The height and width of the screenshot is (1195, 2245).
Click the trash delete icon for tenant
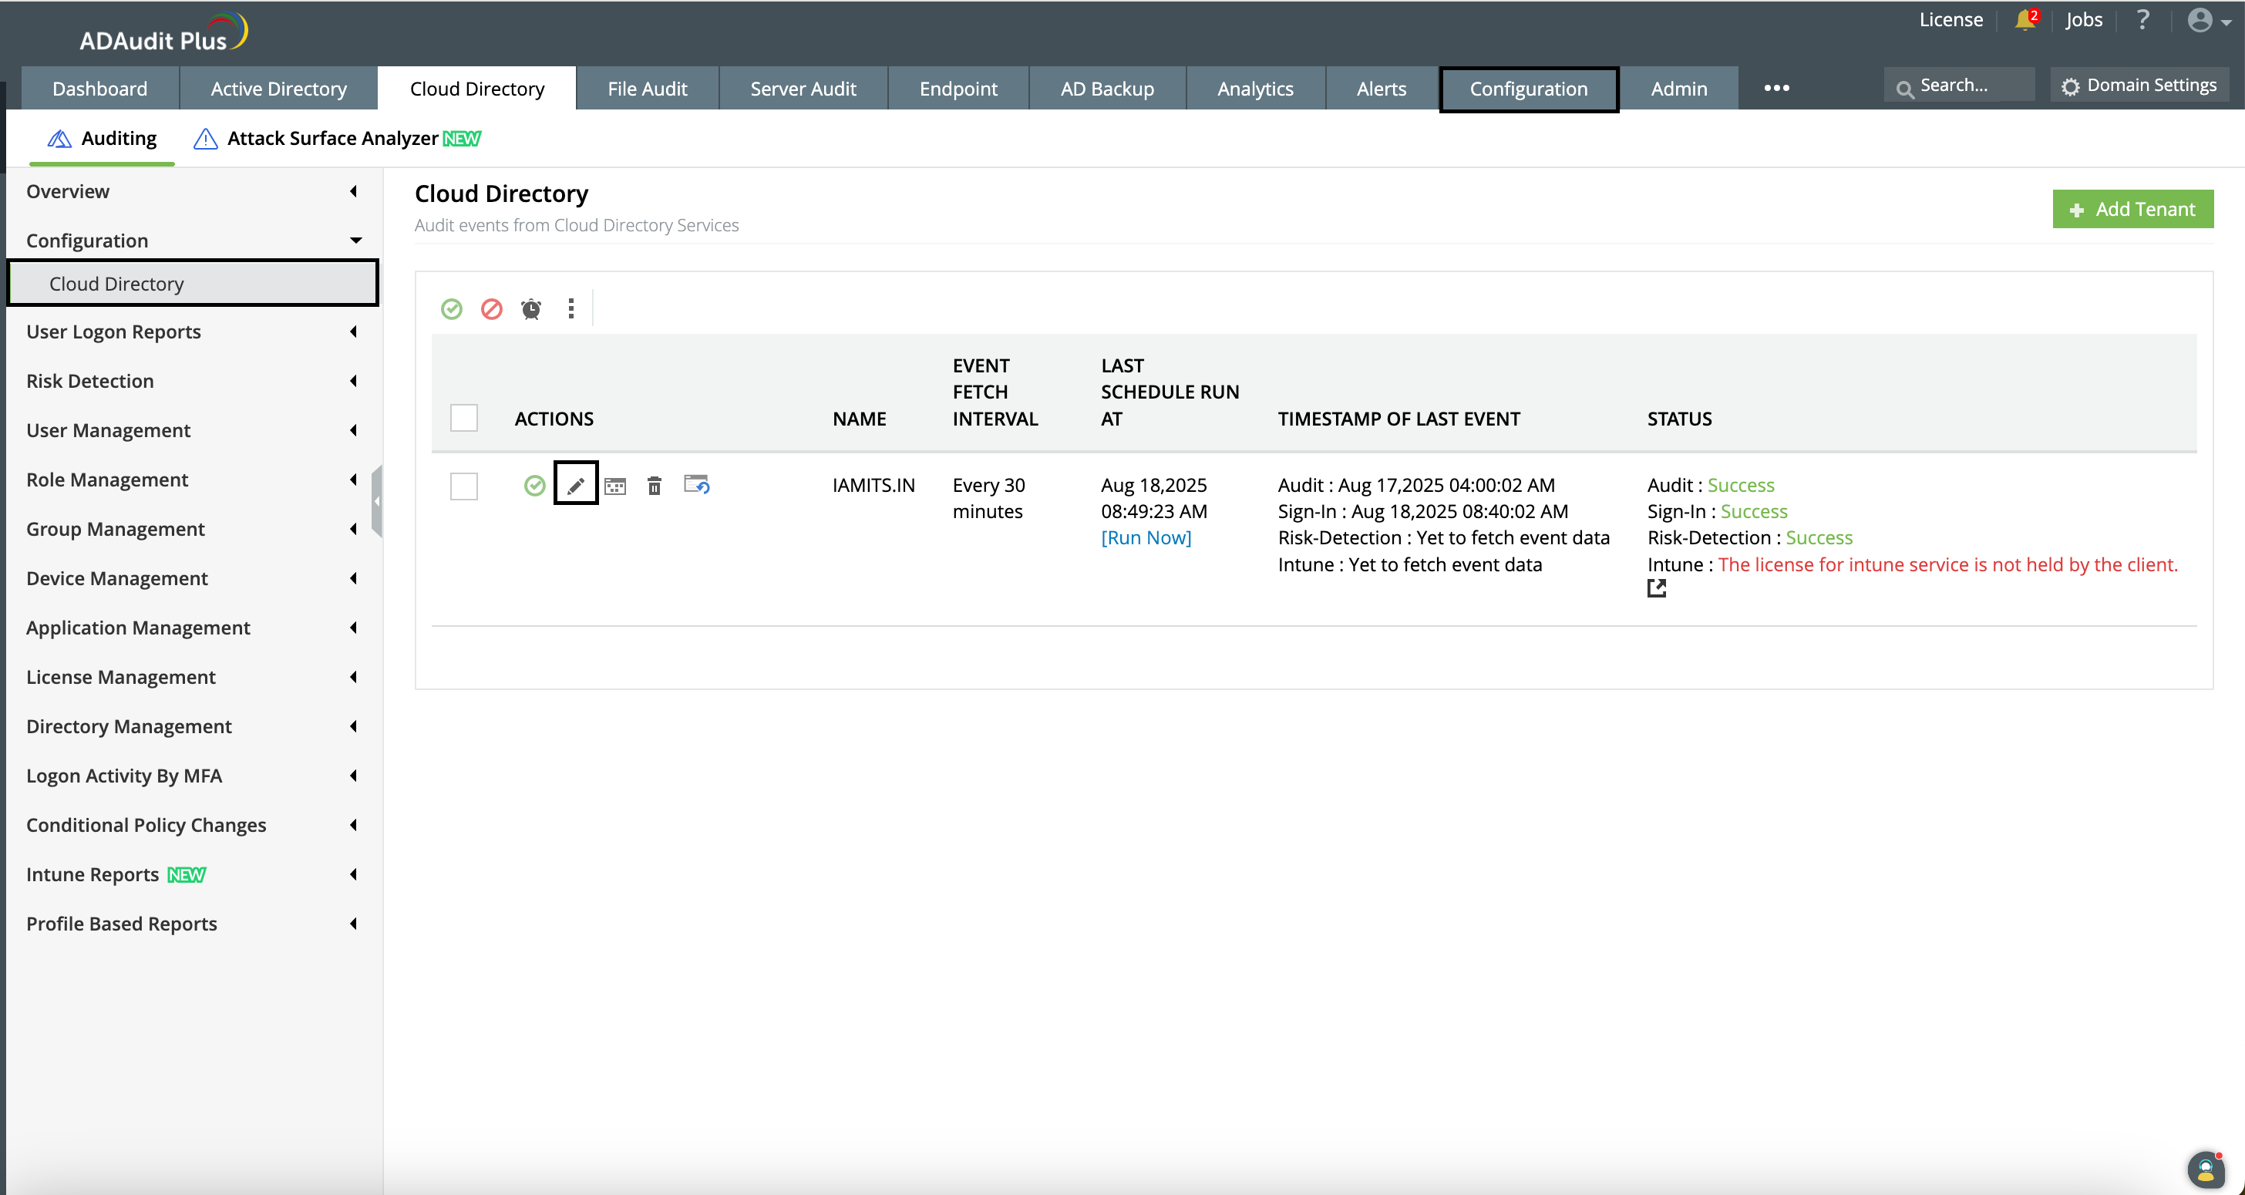pyautogui.click(x=655, y=486)
